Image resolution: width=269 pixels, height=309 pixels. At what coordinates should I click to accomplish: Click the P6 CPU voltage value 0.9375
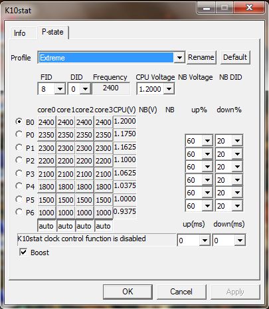pos(125,211)
